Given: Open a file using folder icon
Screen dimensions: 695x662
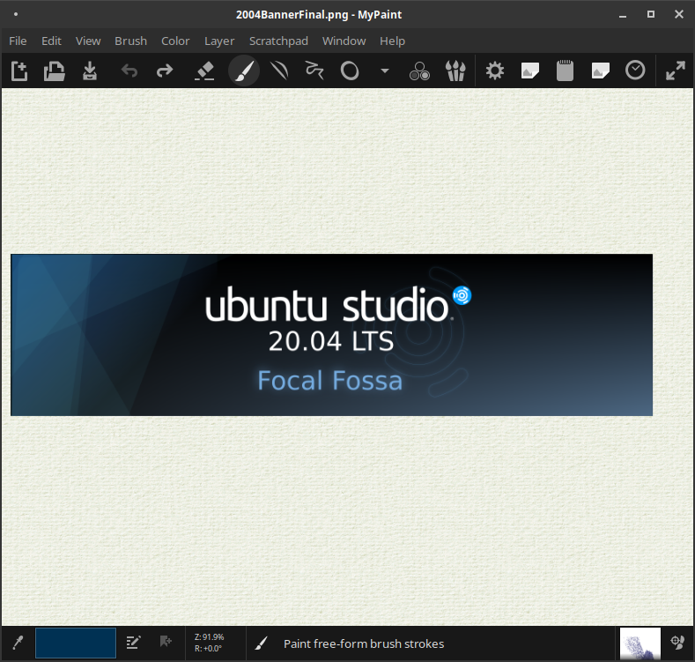Looking at the screenshot, I should 55,71.
